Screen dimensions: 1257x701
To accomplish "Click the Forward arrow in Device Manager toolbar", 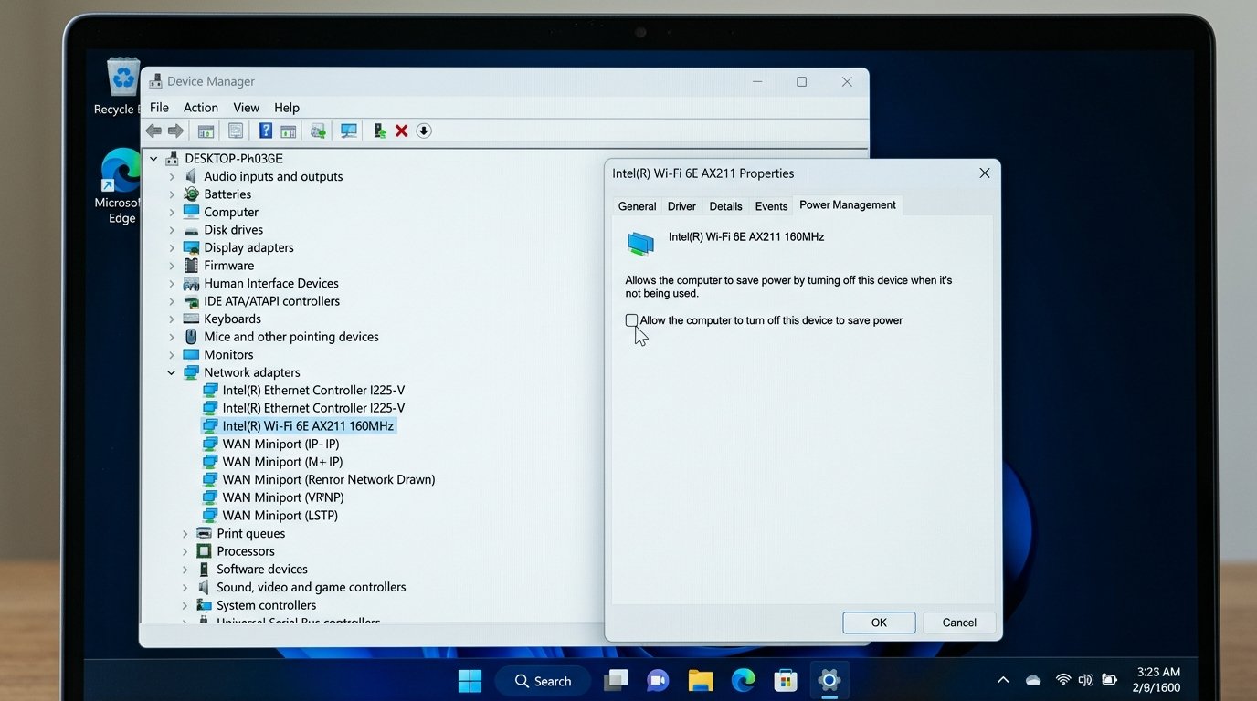I will click(175, 131).
